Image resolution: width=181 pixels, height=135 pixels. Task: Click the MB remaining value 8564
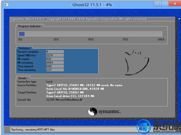(55, 63)
